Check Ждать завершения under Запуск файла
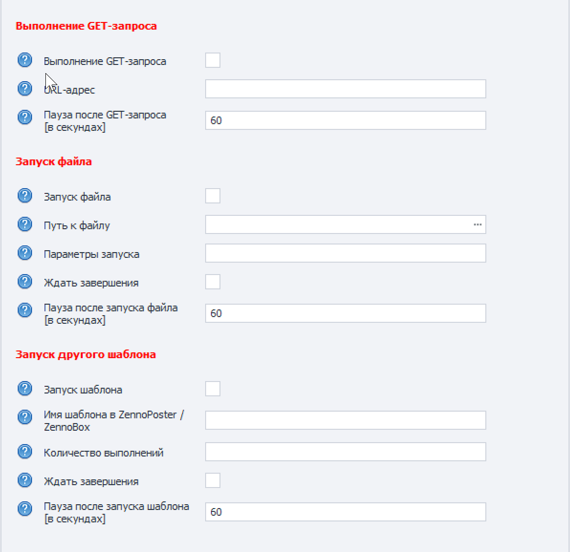 coord(213,282)
